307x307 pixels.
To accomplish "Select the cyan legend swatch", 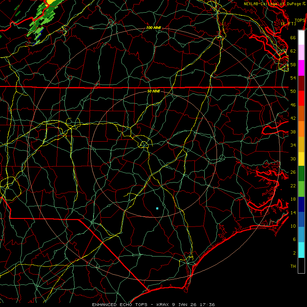I will 301,250.
